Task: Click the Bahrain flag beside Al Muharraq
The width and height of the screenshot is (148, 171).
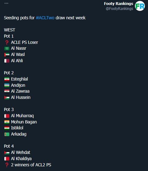Action: [7, 116]
